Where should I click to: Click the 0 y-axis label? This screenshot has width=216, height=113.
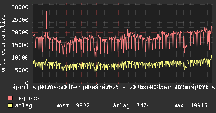click(27, 83)
